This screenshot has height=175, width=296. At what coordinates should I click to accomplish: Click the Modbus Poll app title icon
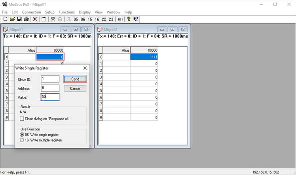(x=5, y=4)
